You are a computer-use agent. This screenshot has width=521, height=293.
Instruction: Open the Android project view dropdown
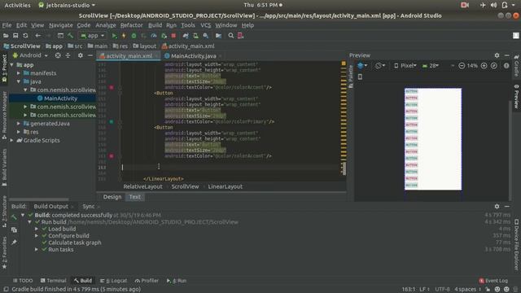tap(30, 55)
